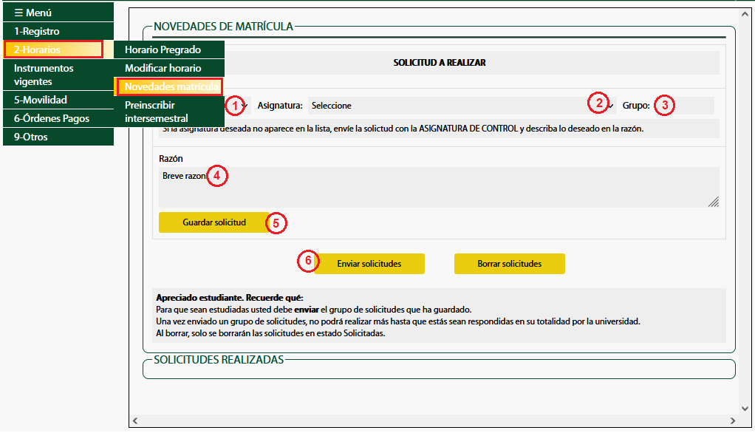Open Instrumentos vigentes menu
Screen dimensions: 755x433
coord(58,74)
